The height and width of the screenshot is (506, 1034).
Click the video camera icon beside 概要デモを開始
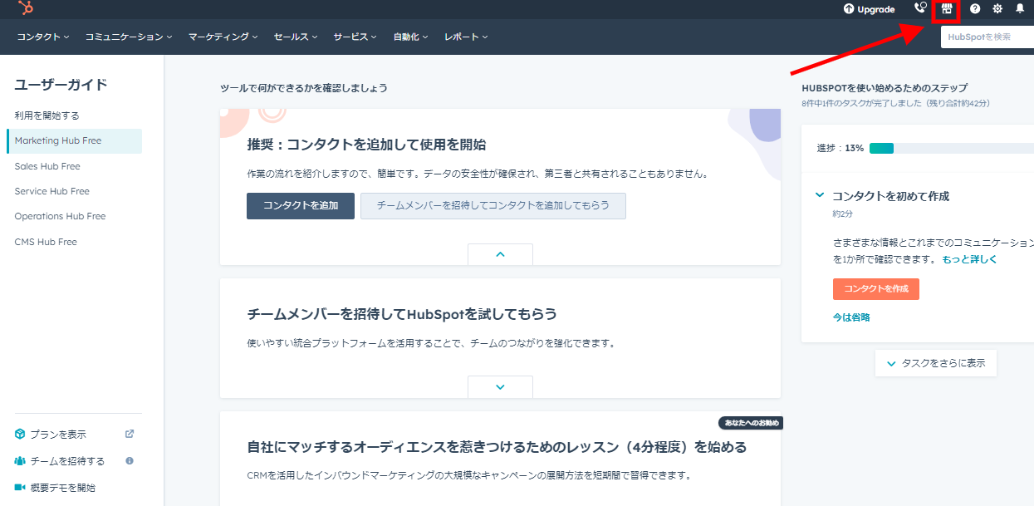[x=20, y=488]
